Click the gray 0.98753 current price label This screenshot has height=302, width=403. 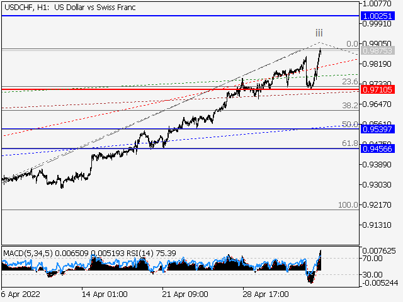[x=378, y=50]
